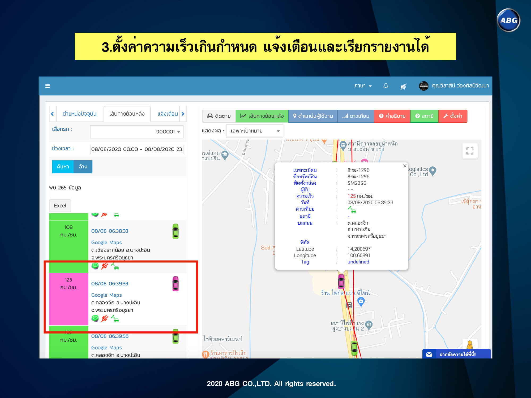The width and height of the screenshot is (531, 398).
Task: Open Google Maps link for 06:38:33 entry
Action: [106, 243]
